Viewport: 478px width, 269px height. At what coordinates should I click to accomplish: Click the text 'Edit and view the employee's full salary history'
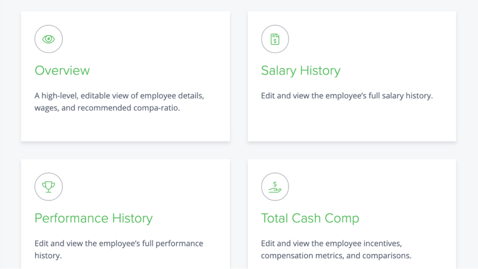[347, 96]
